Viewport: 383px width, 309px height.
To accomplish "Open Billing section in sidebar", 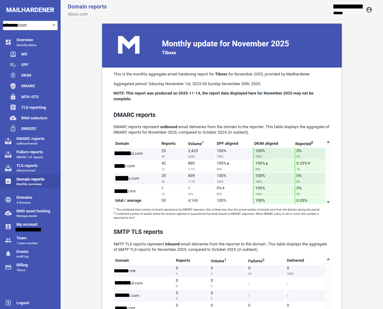I will 22,267.
